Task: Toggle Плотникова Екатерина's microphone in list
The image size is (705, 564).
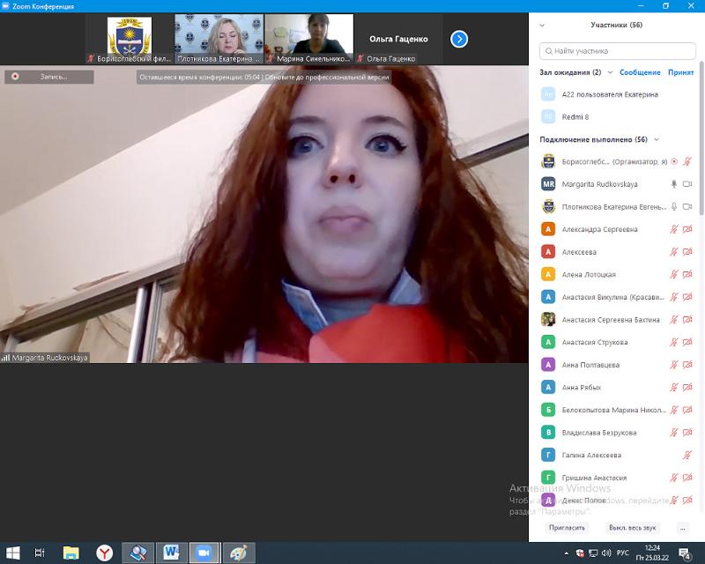Action: pyautogui.click(x=674, y=206)
